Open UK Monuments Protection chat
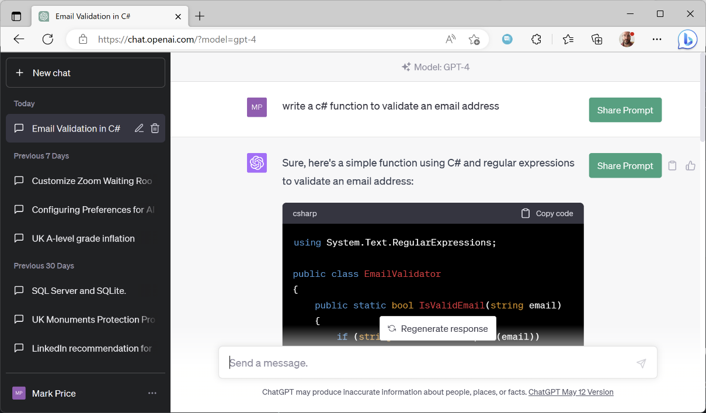Screen dimensions: 706x413 tap(85, 320)
